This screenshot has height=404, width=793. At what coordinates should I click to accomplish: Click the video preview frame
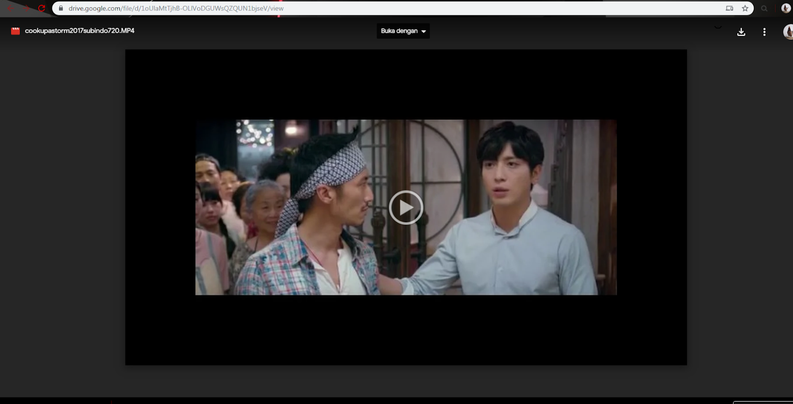coord(406,207)
